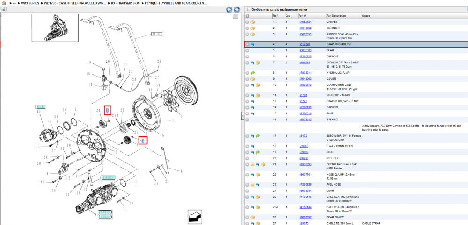Click blue replacement arrow in SNAP RING row
The image size is (468, 225).
[253, 44]
